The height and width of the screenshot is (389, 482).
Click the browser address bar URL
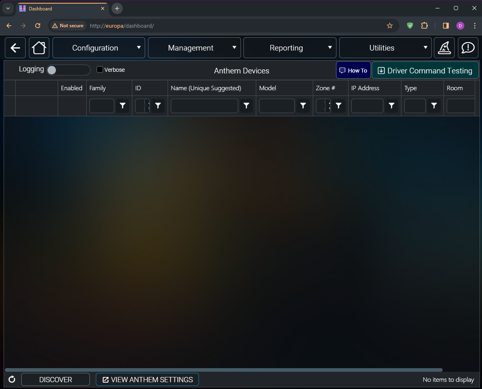(x=122, y=26)
